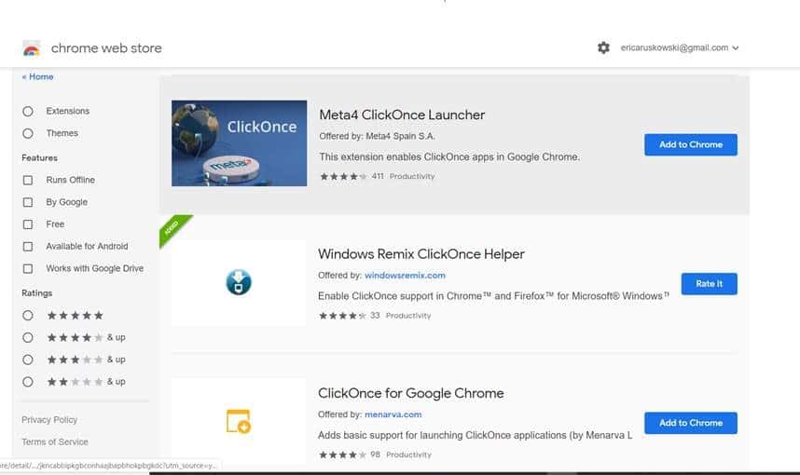Click the 33 ratings count
The height and width of the screenshot is (475, 800).
tap(375, 316)
